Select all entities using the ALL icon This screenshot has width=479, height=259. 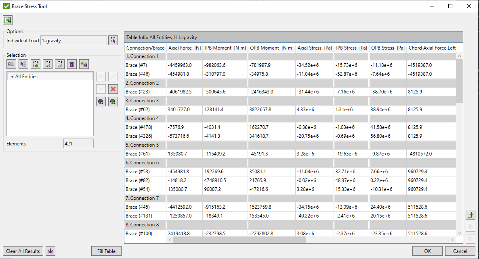[x=11, y=64]
